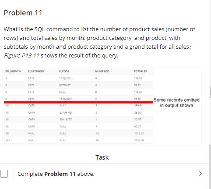Viewport: 211px width, 189px height.
Task: Click the Problem 11 heading
Action: tap(23, 13)
